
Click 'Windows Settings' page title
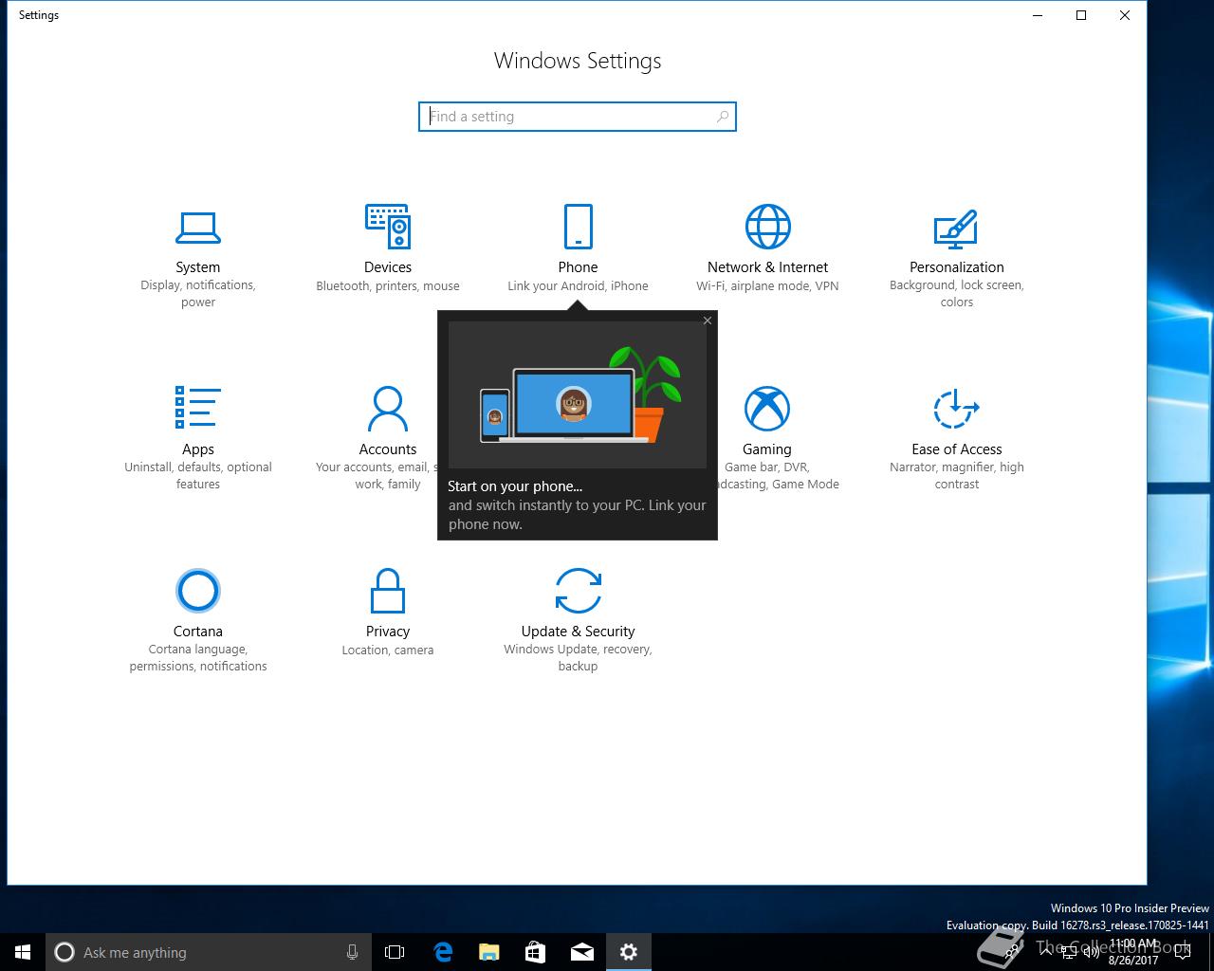coord(578,61)
